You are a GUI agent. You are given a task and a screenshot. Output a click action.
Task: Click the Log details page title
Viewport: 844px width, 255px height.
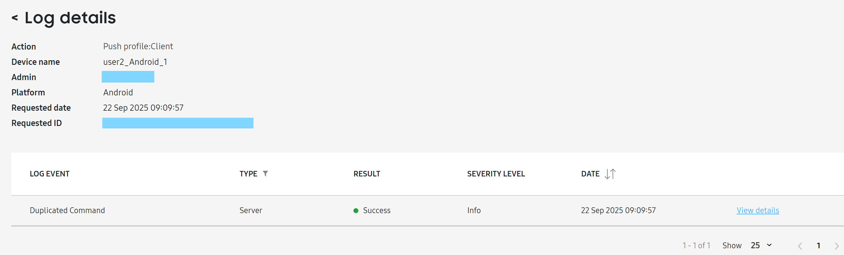click(70, 18)
